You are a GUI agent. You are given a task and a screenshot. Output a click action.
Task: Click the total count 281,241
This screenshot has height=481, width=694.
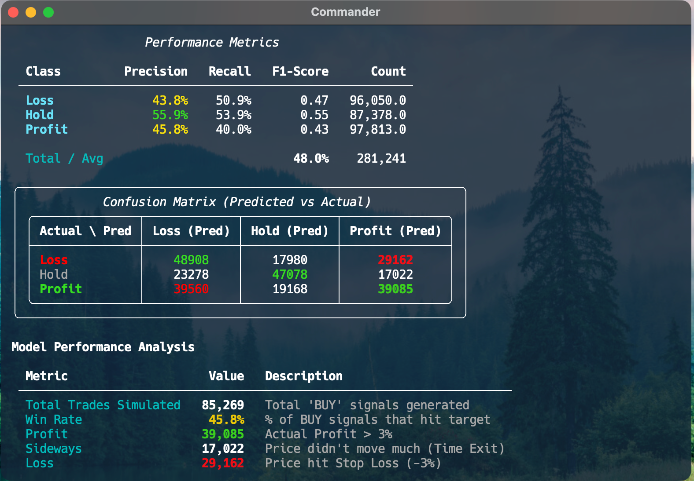[x=381, y=158]
